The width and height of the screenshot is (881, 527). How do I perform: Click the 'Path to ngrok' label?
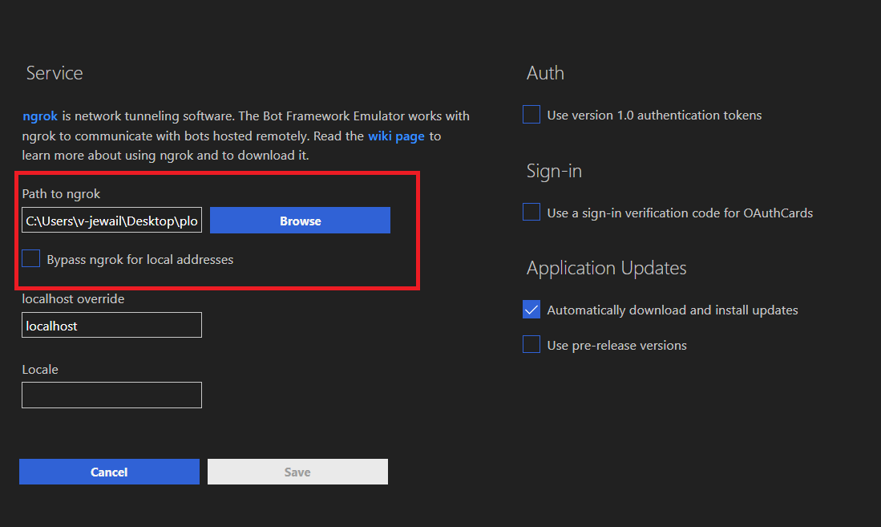[61, 194]
